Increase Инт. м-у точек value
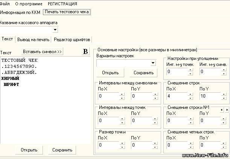The image size is (230, 159). (x=190, y=70)
